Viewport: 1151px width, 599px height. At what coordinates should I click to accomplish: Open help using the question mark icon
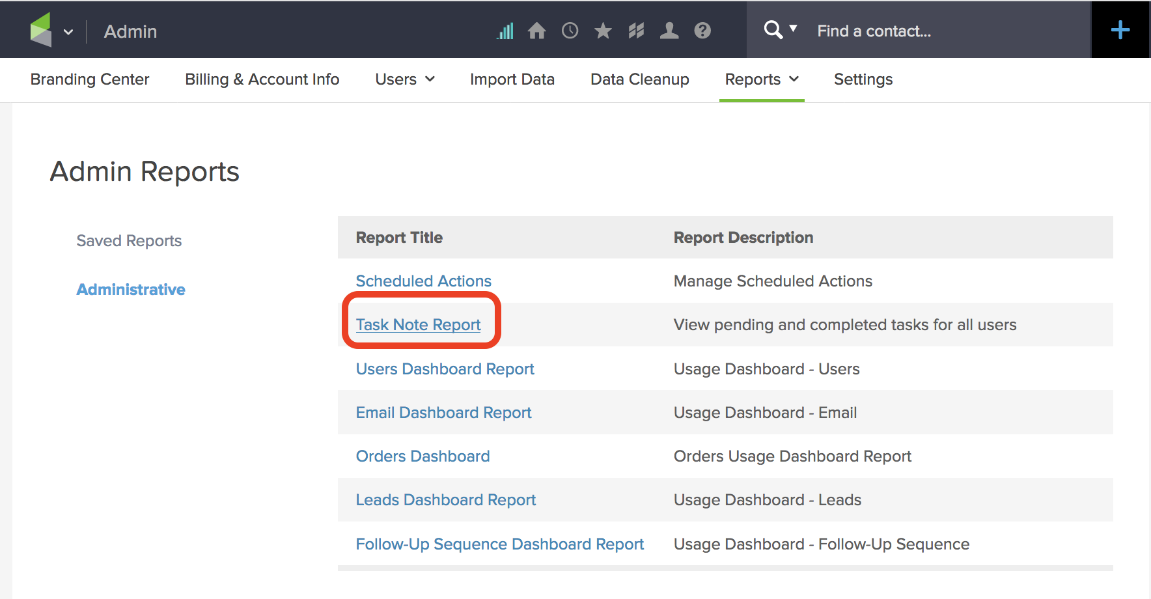point(702,30)
